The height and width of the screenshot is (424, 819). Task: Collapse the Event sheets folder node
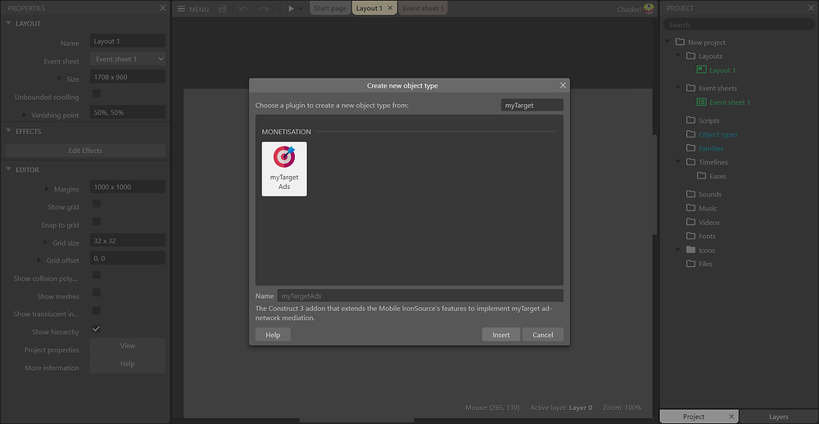click(678, 88)
